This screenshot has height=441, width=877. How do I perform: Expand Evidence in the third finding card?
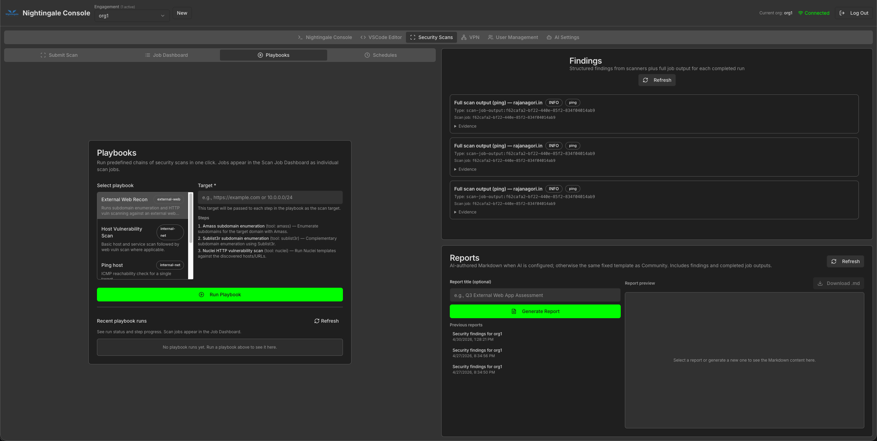click(x=465, y=212)
